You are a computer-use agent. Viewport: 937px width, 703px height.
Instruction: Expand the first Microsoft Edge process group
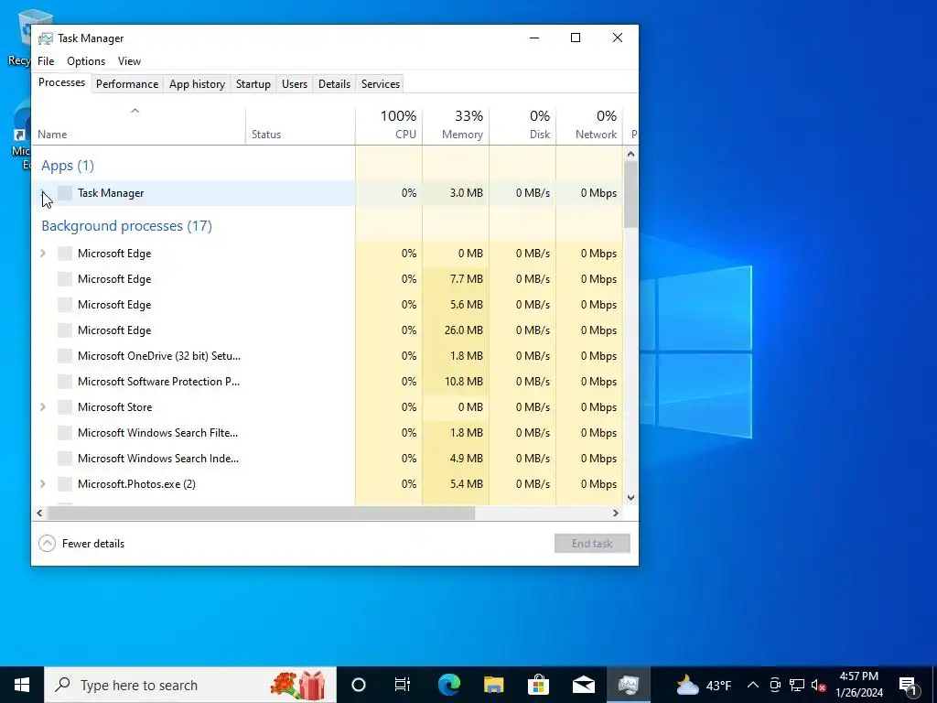tap(42, 254)
